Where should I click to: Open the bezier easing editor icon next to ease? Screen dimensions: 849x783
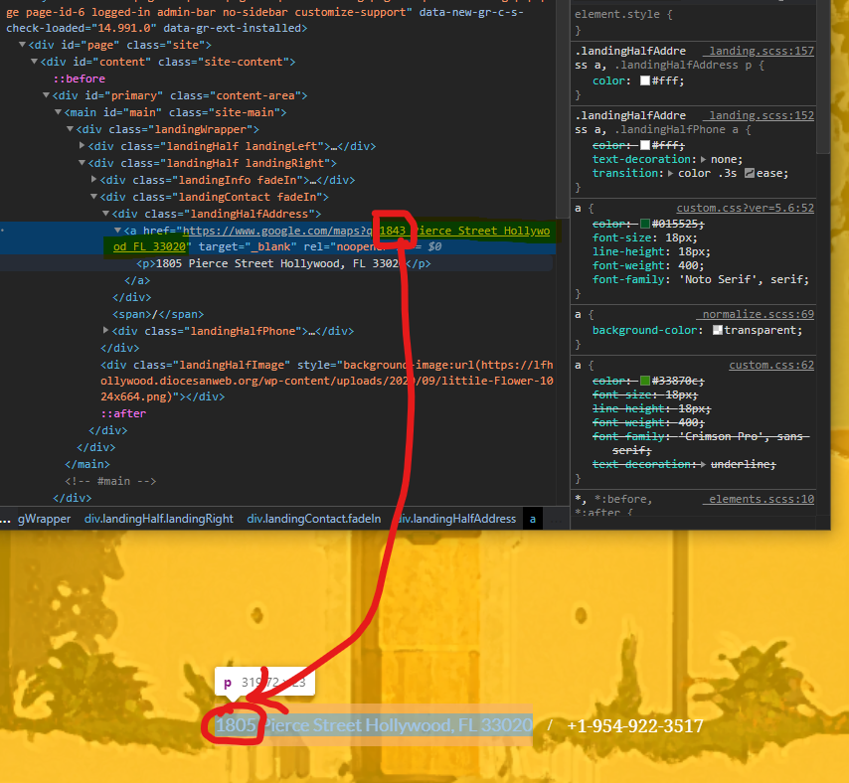pyautogui.click(x=750, y=173)
